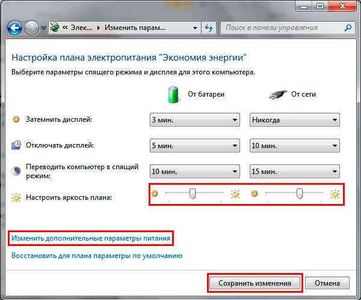Expand plugged-in sleep dropdown 15 мин.
This screenshot has height=300, width=361.
point(294,171)
